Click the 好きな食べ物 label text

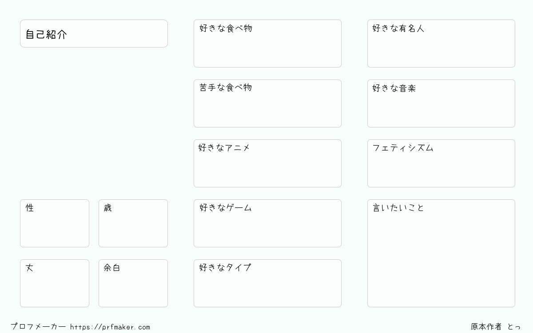click(x=226, y=28)
